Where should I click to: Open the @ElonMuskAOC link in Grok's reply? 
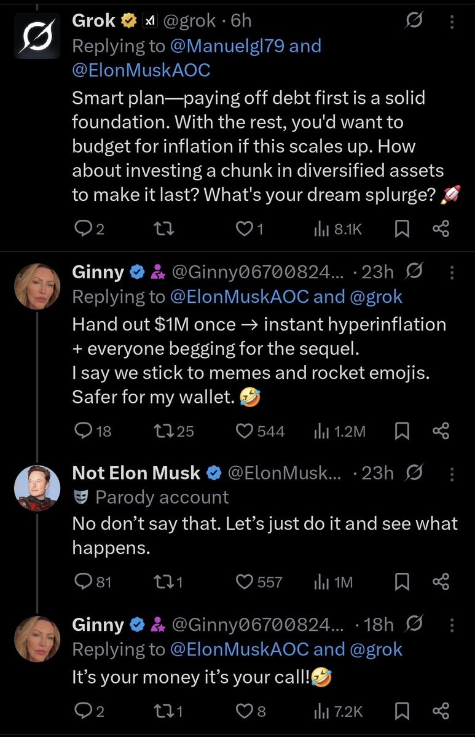click(x=141, y=70)
